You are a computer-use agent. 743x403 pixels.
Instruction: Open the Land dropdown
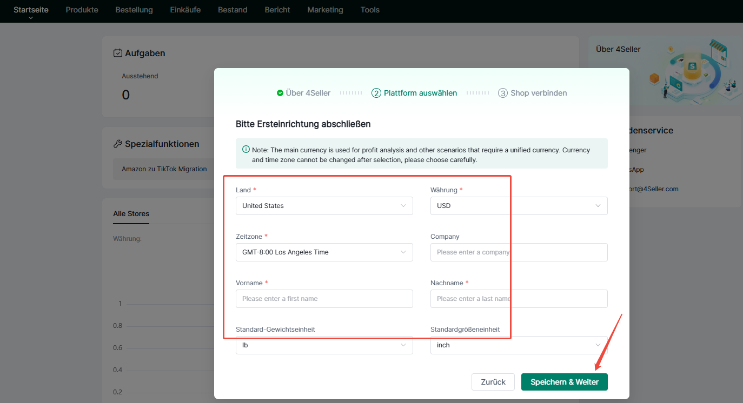point(324,206)
